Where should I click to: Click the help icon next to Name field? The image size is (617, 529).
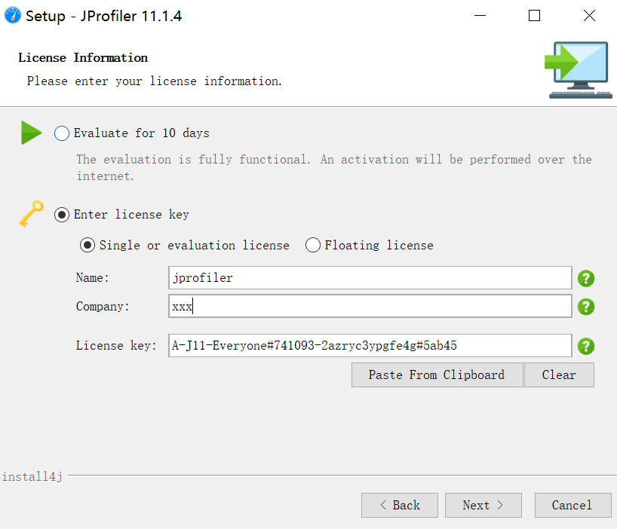(586, 279)
